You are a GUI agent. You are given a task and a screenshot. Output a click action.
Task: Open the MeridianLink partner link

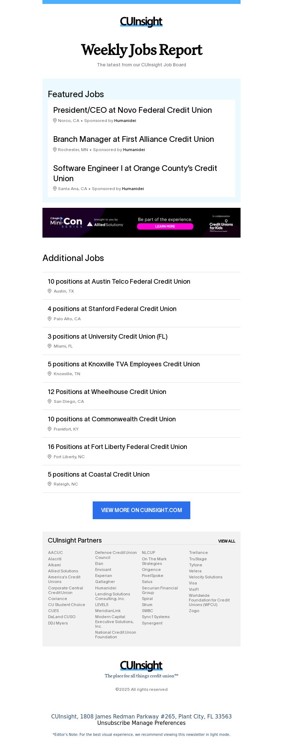(108, 611)
